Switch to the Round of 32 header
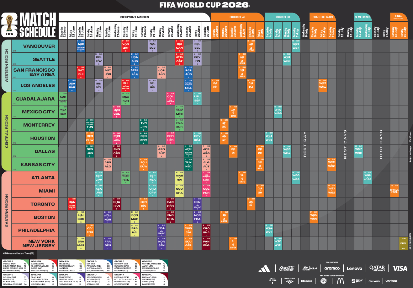This screenshot has width=413, height=288. [x=237, y=17]
